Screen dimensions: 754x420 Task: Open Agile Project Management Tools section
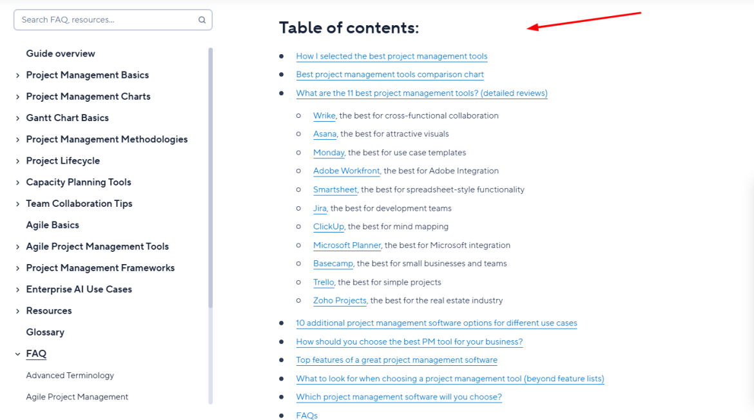(x=97, y=247)
